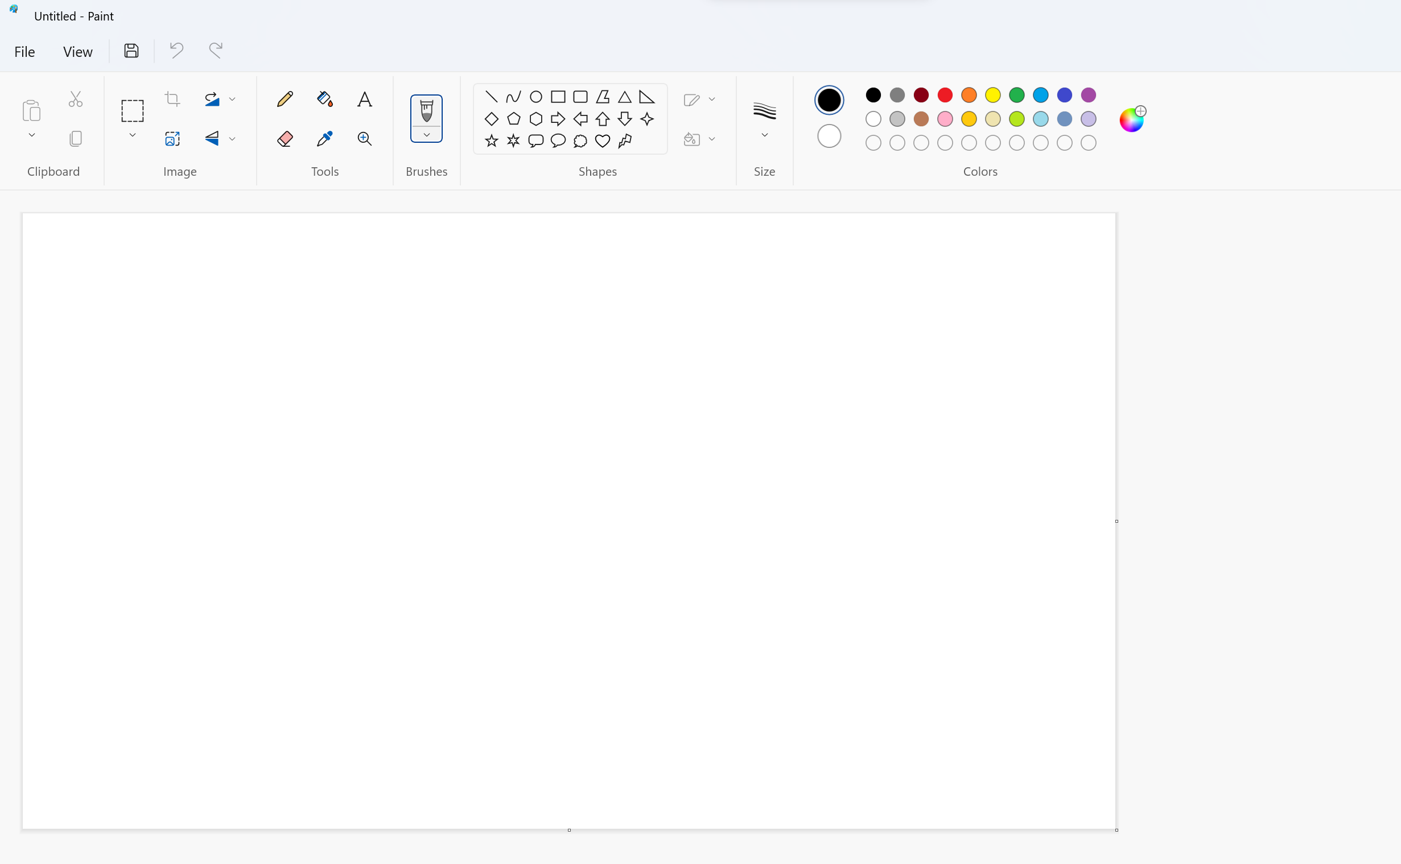Select the Heart shape
The height and width of the screenshot is (864, 1401).
(x=603, y=140)
